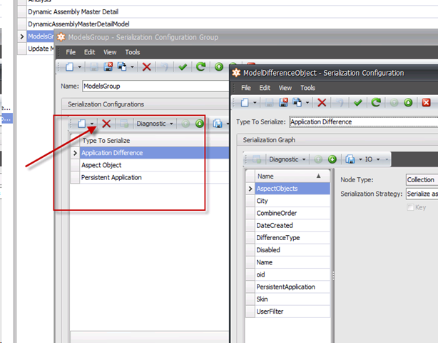
Task: Select Dynamic Assembly Master Detail row in background list
Action: [228, 11]
